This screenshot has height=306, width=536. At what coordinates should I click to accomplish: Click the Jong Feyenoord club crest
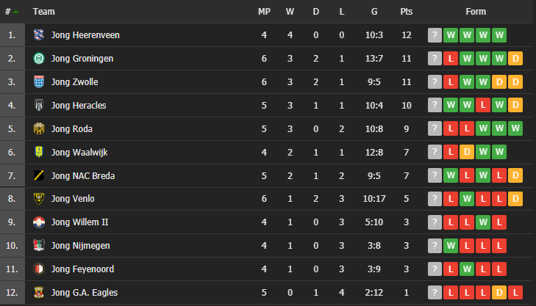[39, 269]
